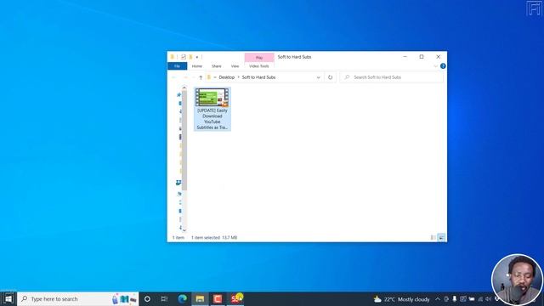Image resolution: width=544 pixels, height=306 pixels.
Task: Click the navigation pane scrollbar thumb
Action: click(x=184, y=140)
